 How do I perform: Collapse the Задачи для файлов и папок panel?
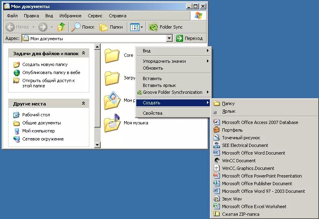click(x=83, y=53)
